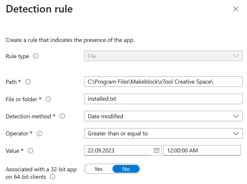The width and height of the screenshot is (247, 184).
Task: Click the Path input field
Action: click(163, 82)
